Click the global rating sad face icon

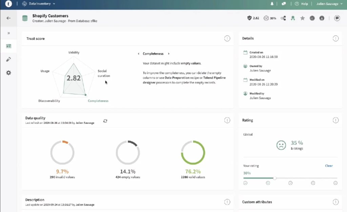coord(281,145)
